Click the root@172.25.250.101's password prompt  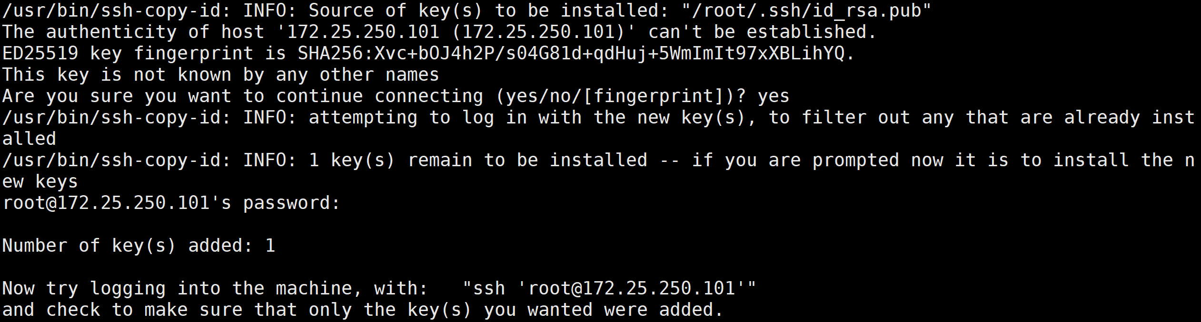point(171,203)
